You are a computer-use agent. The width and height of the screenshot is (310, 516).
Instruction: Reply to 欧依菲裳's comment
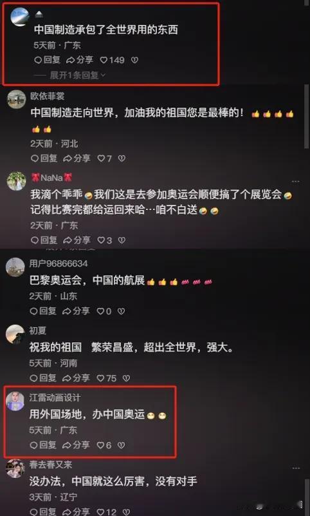point(46,158)
